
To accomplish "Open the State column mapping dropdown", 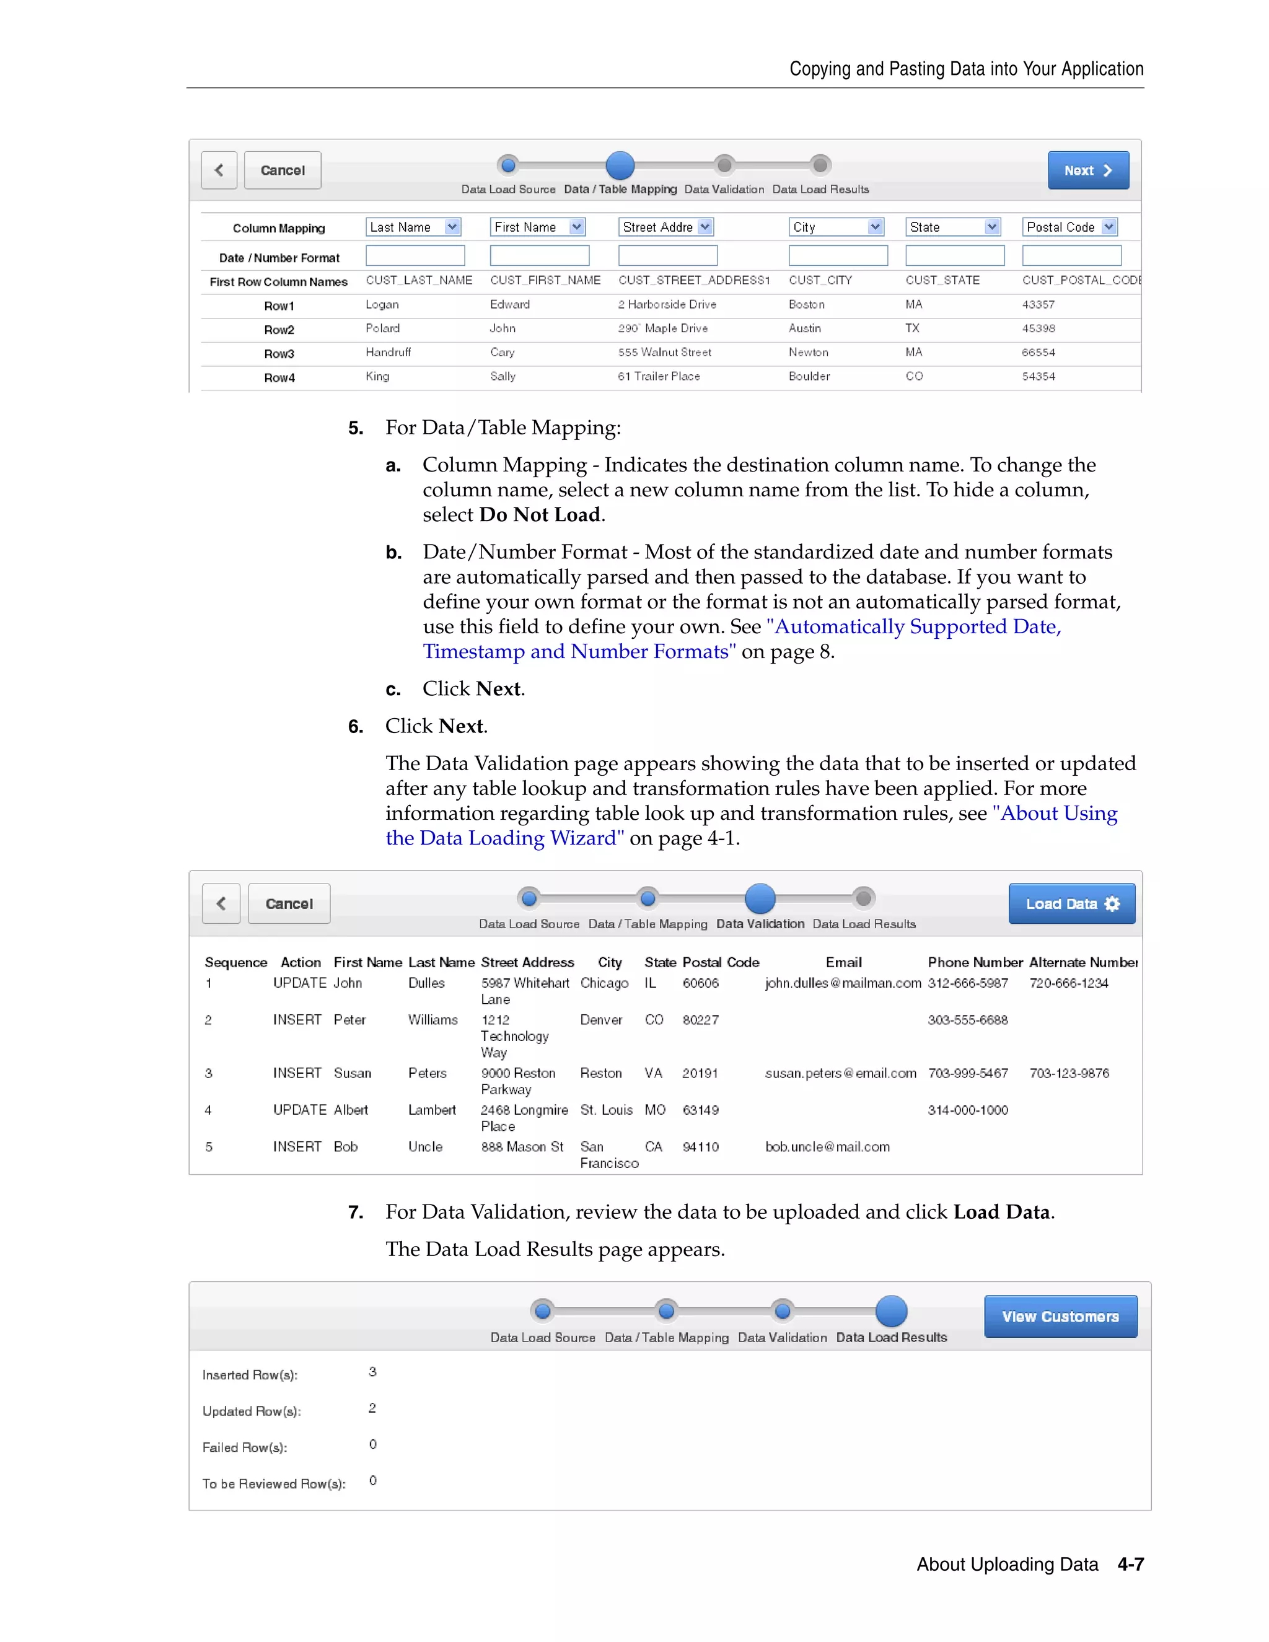I will click(953, 227).
